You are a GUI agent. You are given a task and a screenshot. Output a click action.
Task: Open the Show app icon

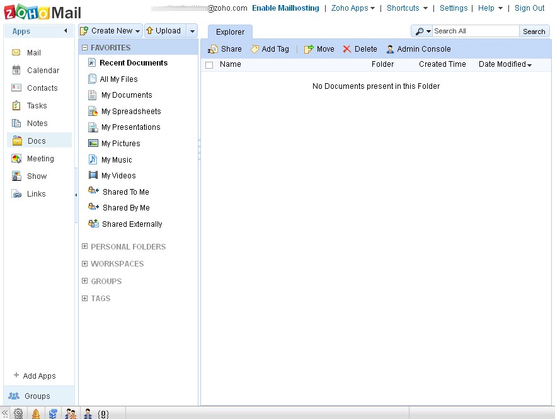[x=16, y=176]
